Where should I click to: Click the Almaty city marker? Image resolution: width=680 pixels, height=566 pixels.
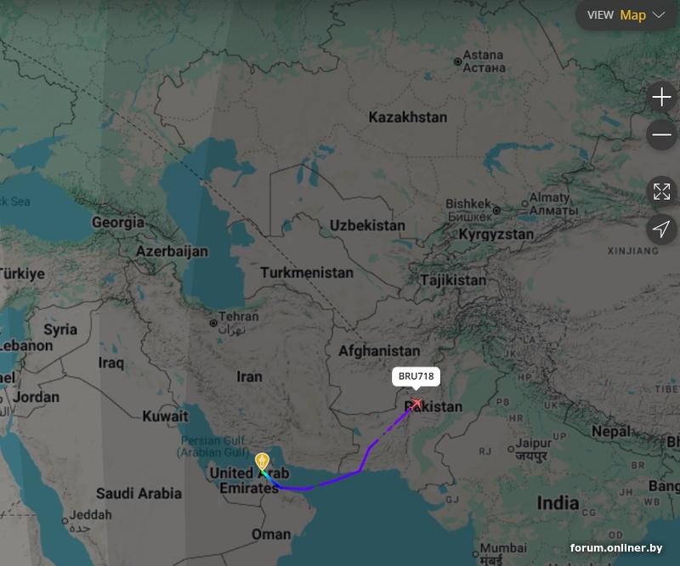[x=524, y=203]
